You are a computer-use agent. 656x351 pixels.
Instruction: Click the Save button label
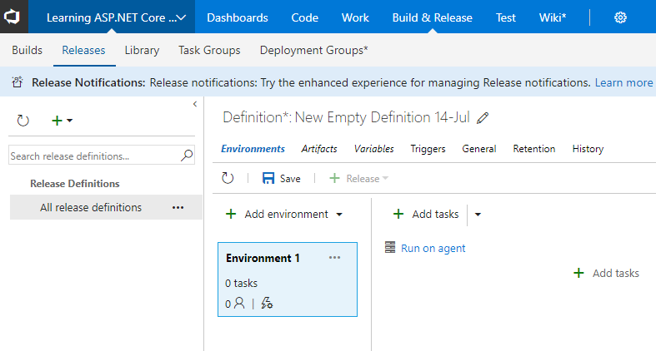(x=290, y=179)
